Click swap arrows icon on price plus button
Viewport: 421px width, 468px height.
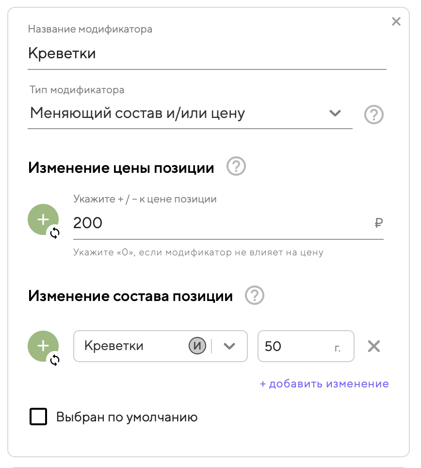click(55, 234)
